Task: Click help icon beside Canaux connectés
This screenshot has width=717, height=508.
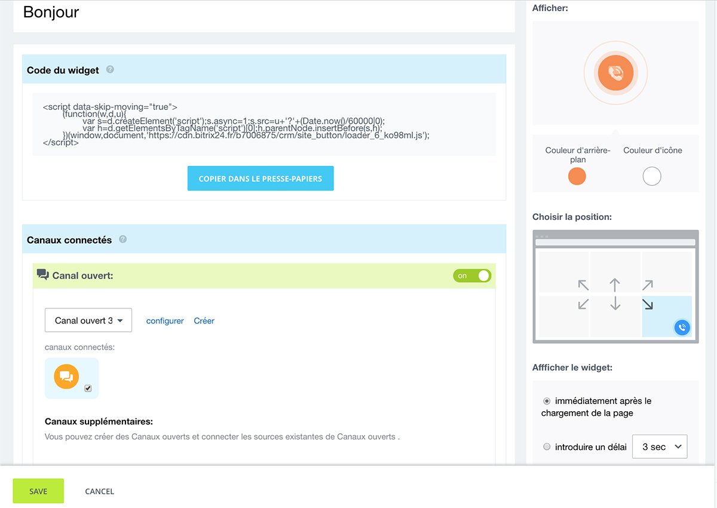Action: click(x=123, y=239)
